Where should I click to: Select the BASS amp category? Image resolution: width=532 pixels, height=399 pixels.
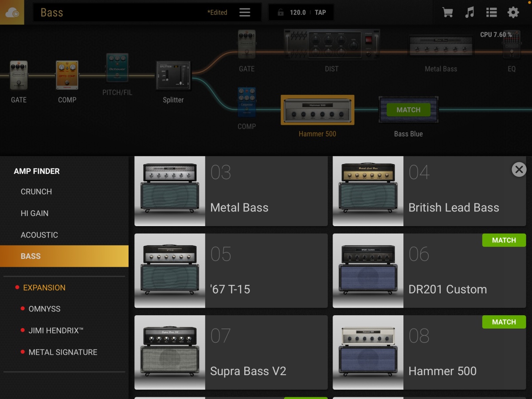pos(64,256)
